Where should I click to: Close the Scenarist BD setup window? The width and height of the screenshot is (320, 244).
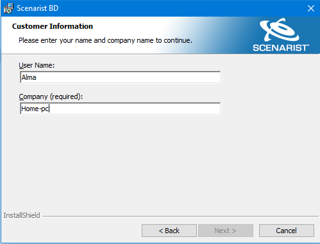(x=311, y=8)
